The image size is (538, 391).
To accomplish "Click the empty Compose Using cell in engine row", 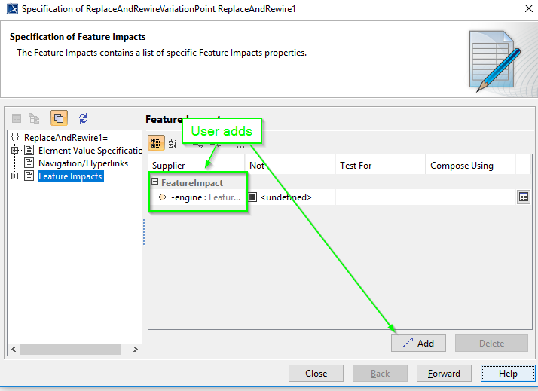I will (x=470, y=197).
